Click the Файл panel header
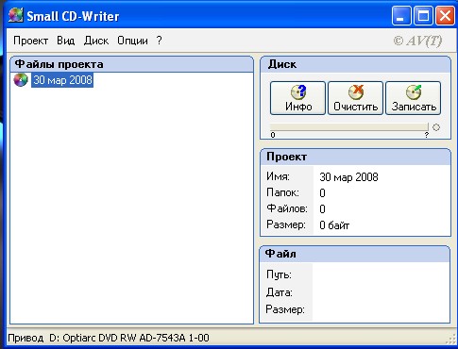Image resolution: width=458 pixels, height=349 pixels. pyautogui.click(x=355, y=254)
